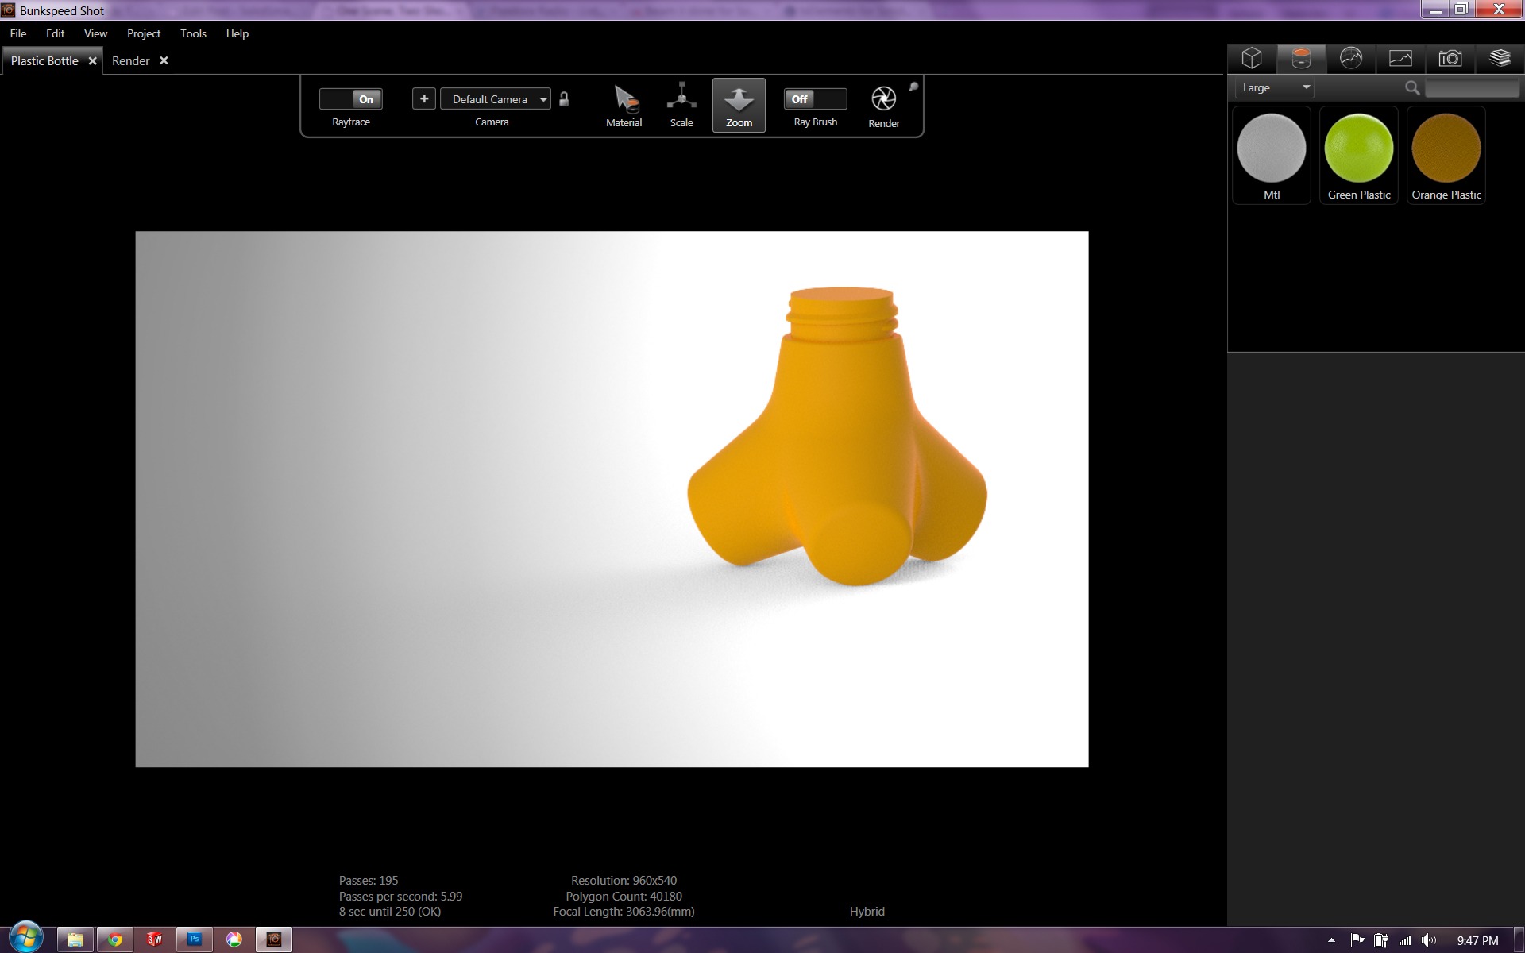This screenshot has width=1525, height=953.
Task: Open the Library panel layers icon
Action: pyautogui.click(x=1500, y=58)
